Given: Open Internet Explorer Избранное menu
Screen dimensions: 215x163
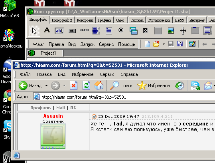Looking at the screenshot, I should pyautogui.click(x=83, y=74).
